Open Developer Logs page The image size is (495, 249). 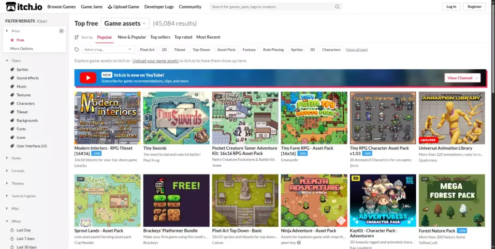coord(159,7)
